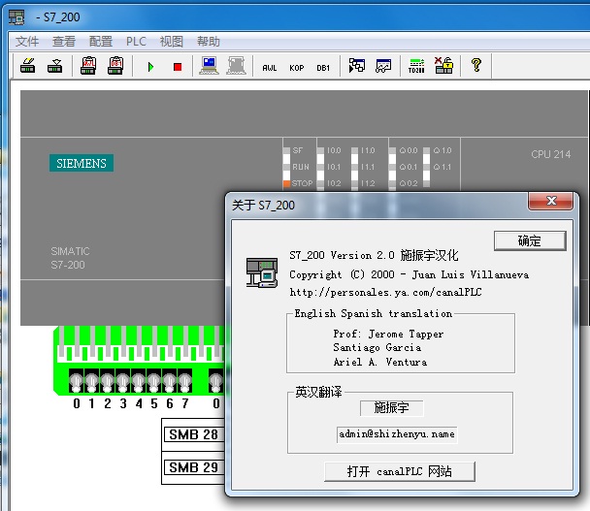Open the 文件 menu
This screenshot has width=590, height=511.
click(x=27, y=41)
